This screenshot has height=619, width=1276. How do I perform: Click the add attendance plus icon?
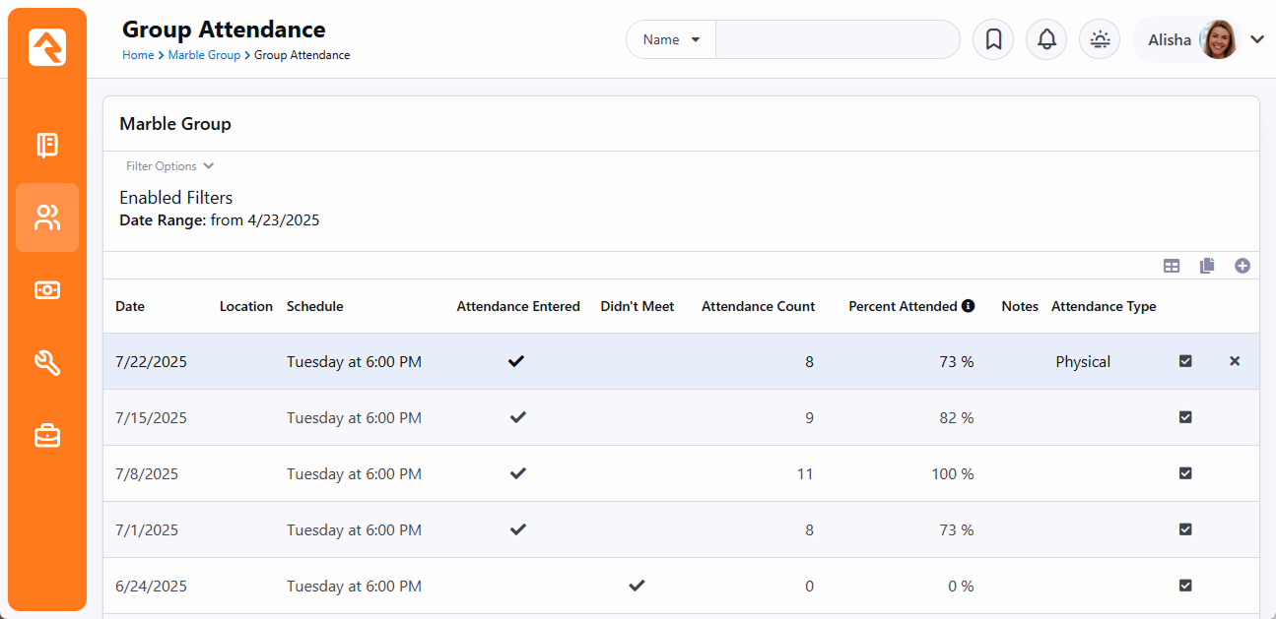click(x=1242, y=266)
